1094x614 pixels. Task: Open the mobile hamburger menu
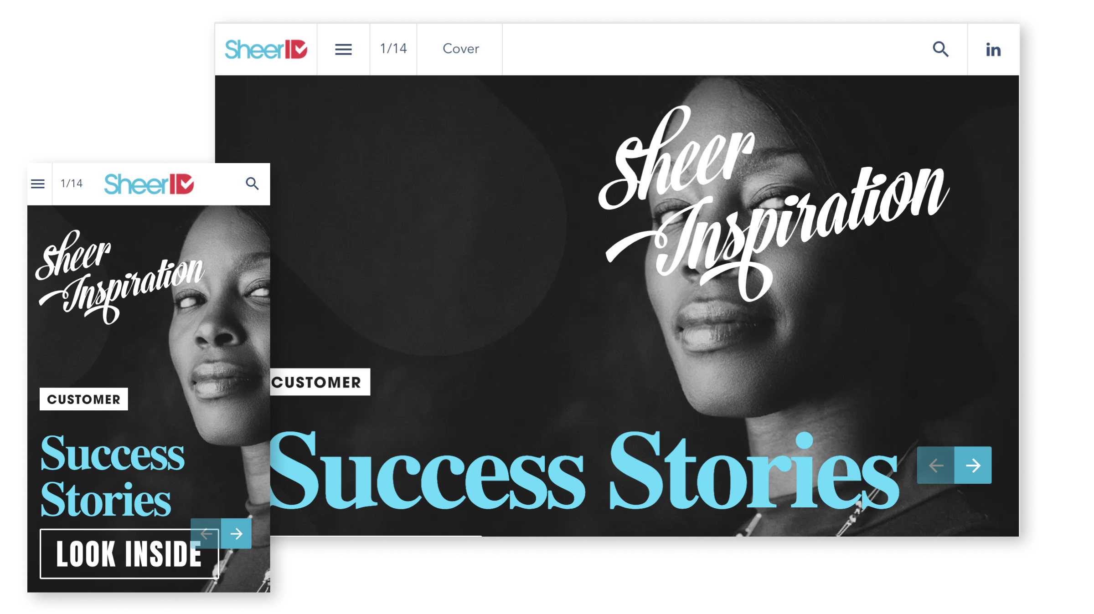tap(38, 184)
